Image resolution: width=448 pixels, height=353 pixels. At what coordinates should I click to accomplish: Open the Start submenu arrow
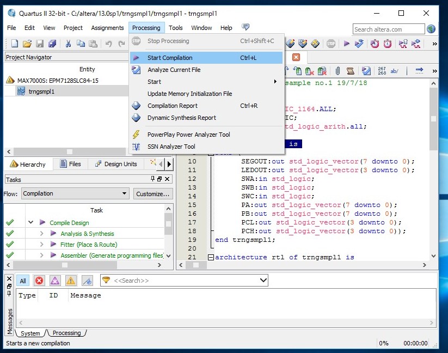pos(275,82)
